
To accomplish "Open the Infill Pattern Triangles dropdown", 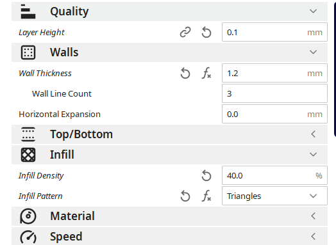I will pos(274,196).
